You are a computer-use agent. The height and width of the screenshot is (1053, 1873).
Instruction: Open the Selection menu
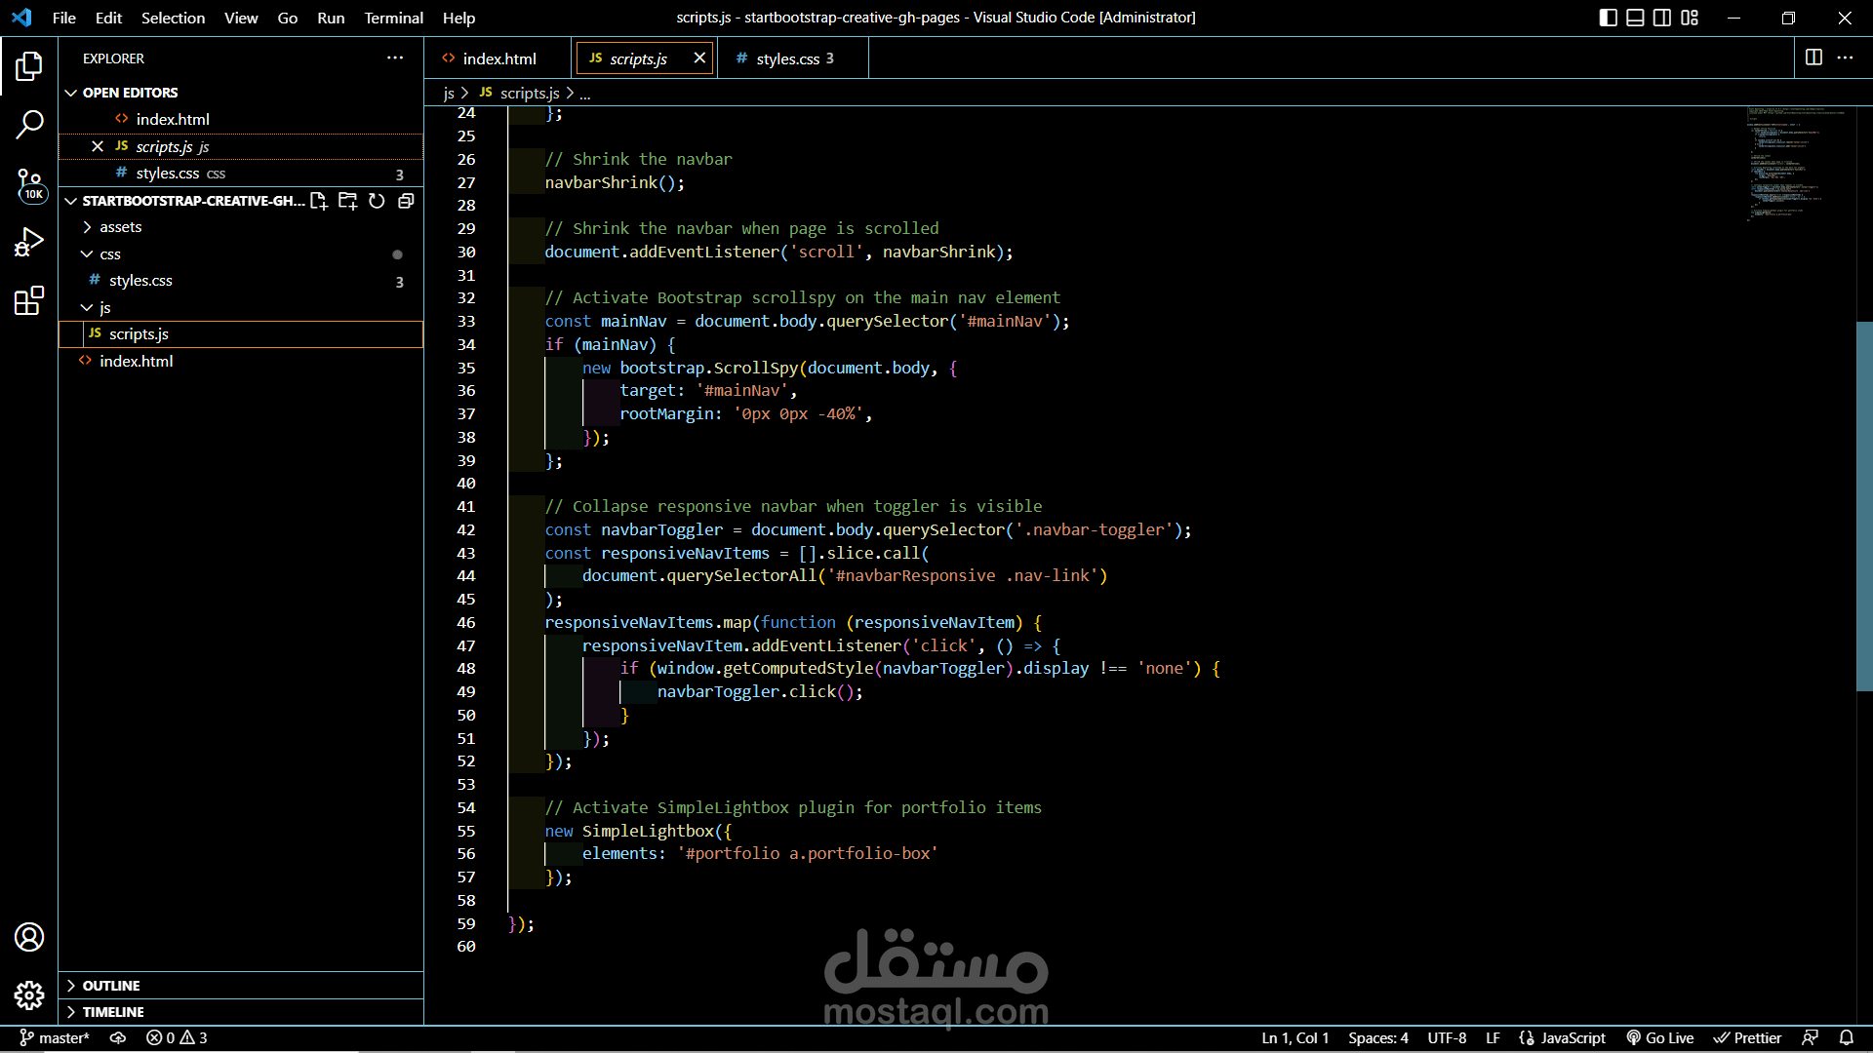(x=173, y=18)
